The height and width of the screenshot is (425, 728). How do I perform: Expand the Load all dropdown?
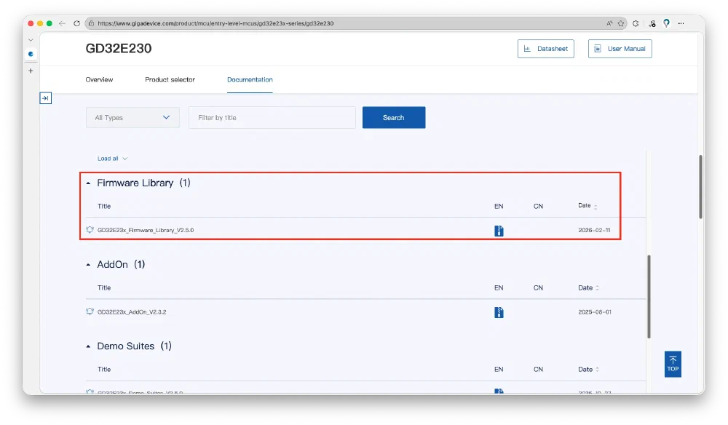click(112, 159)
